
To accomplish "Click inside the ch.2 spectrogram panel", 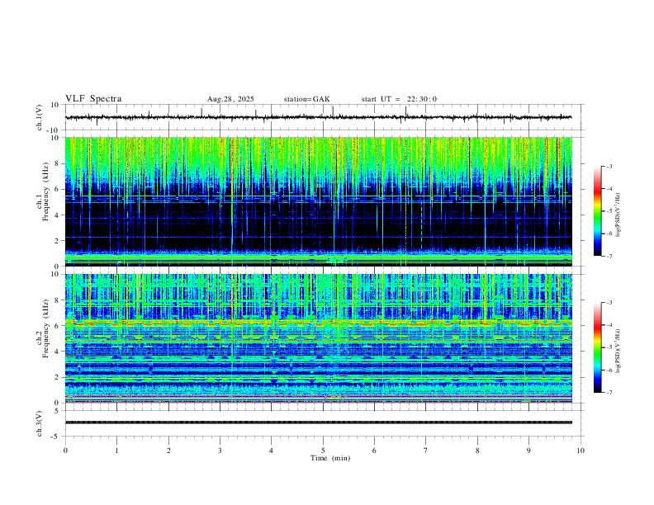I will tap(318, 338).
